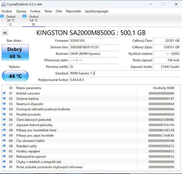Click the previous disk arrow button
Screen dimensions: 182x174
point(5,33)
